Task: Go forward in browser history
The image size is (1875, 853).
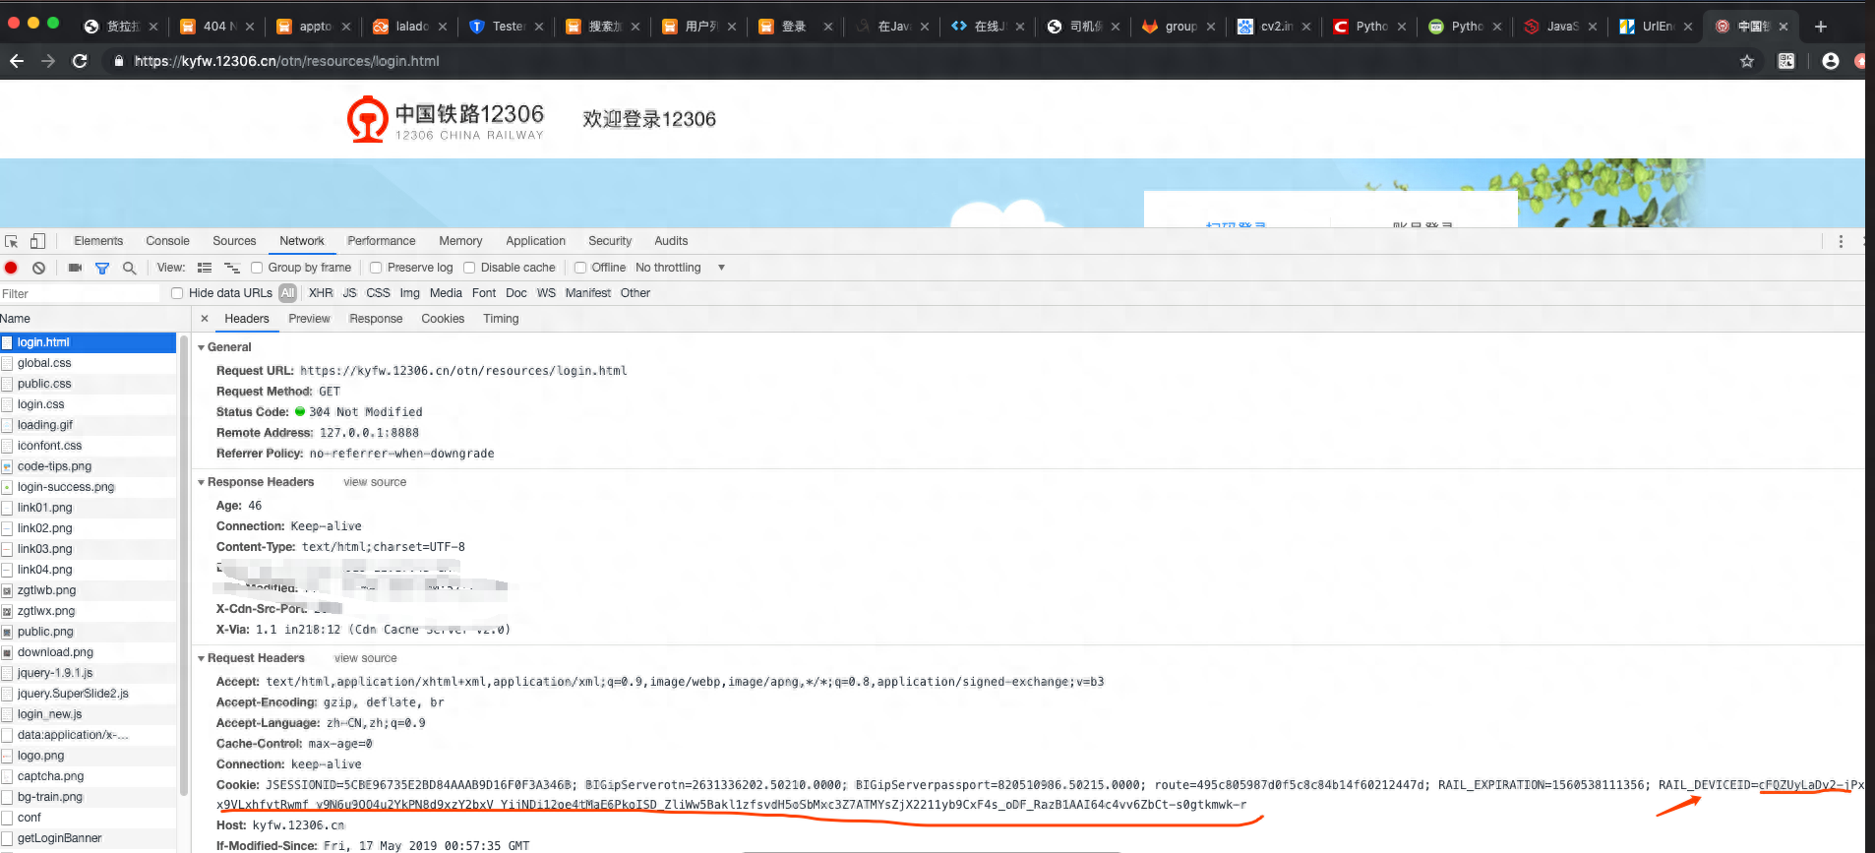Action: 48,61
